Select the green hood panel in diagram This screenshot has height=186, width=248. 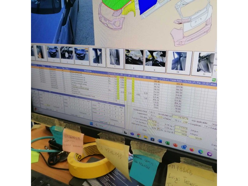point(116,4)
